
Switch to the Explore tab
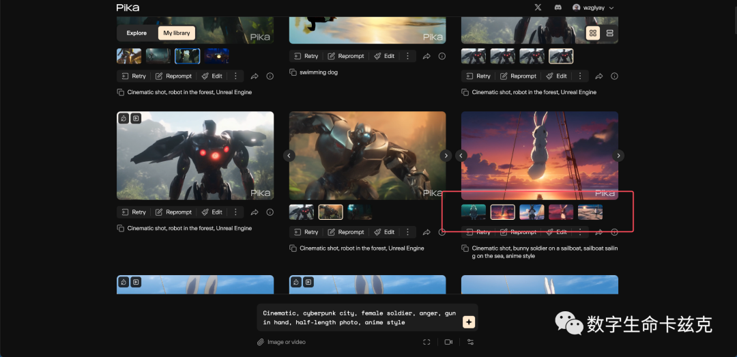tap(136, 33)
